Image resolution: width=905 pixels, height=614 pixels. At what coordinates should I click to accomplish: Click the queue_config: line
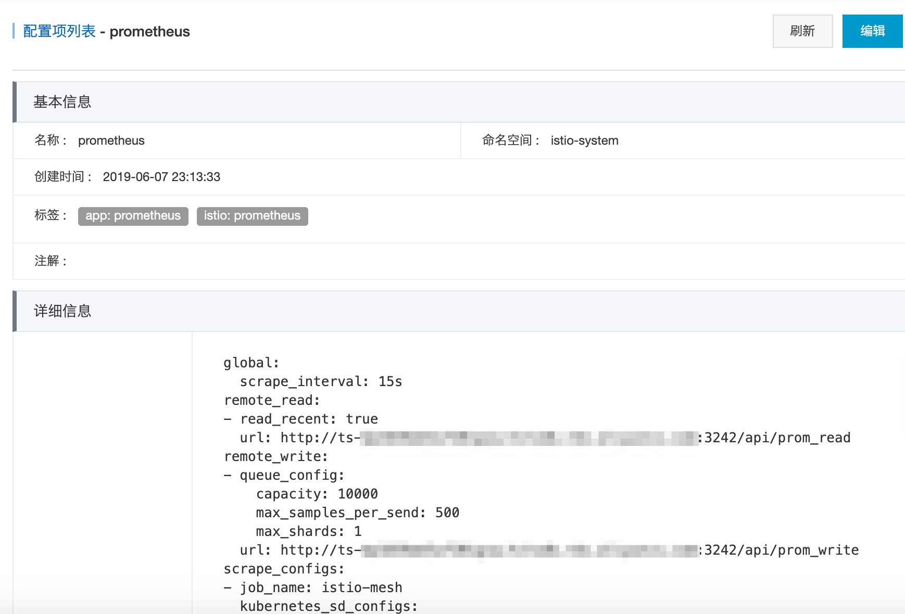[284, 475]
